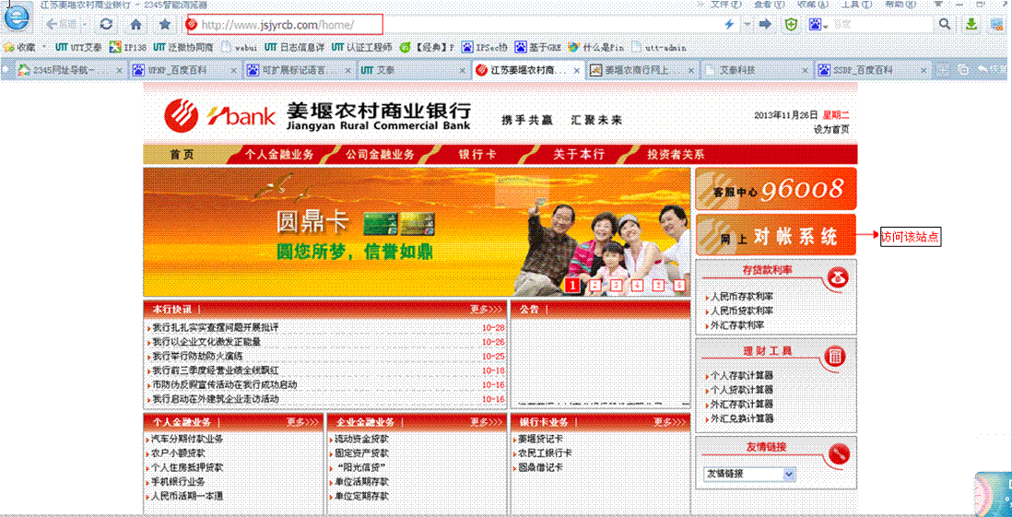Screen dimensions: 1012x517
Task: Click the jsjyrcb.com address bar
Action: pyautogui.click(x=284, y=25)
